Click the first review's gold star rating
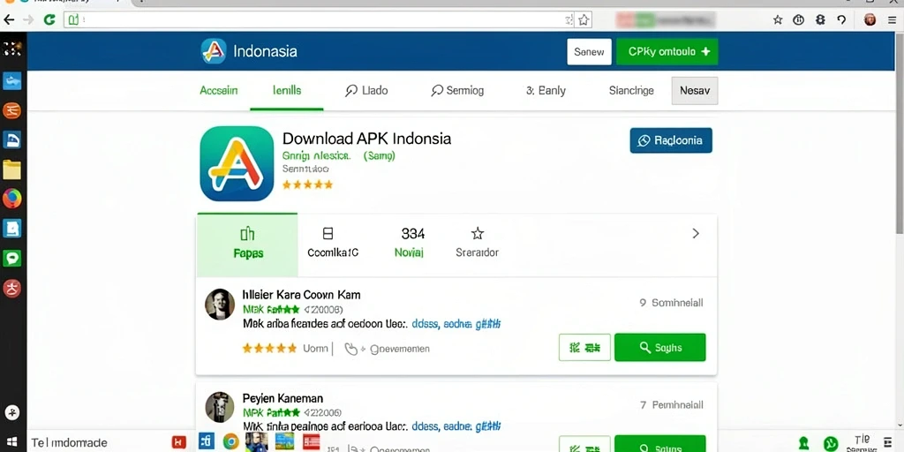Screen dimensions: 904x452 [x=269, y=348]
